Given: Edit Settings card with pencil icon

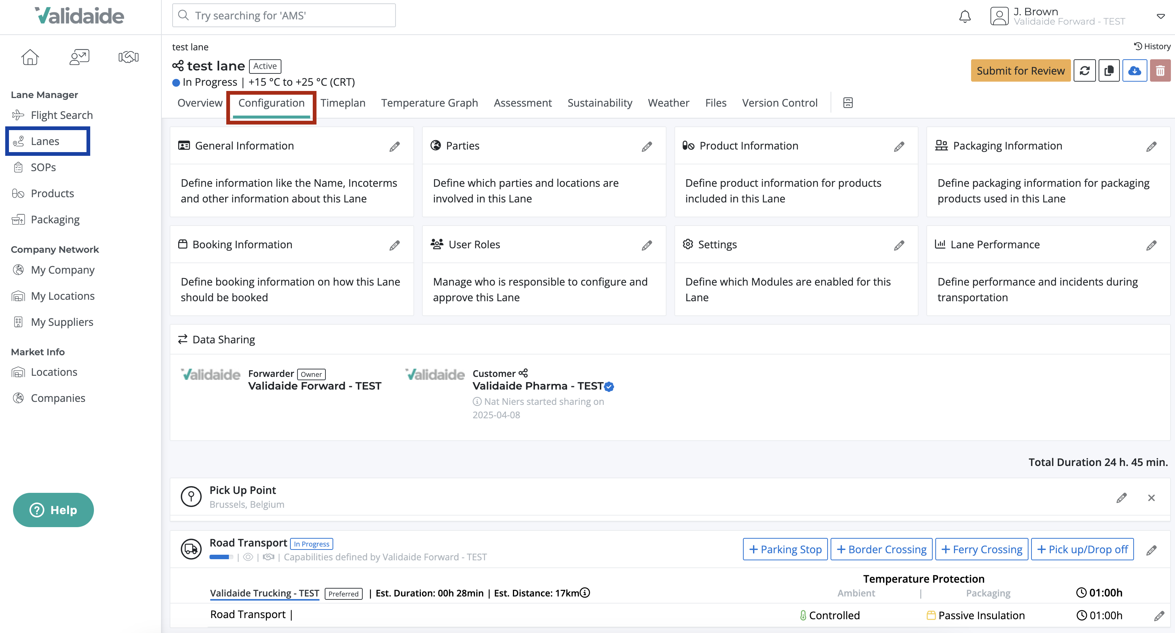Looking at the screenshot, I should (x=899, y=245).
